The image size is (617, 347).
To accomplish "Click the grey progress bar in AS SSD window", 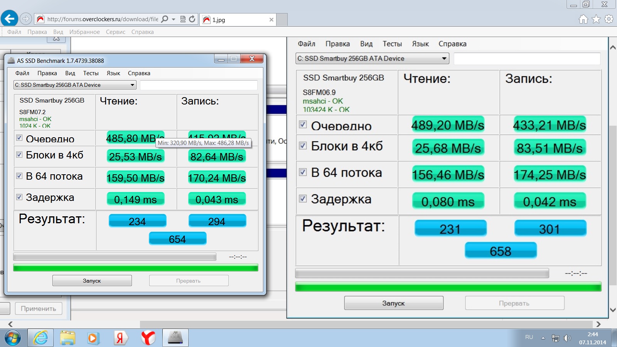I will (x=115, y=257).
